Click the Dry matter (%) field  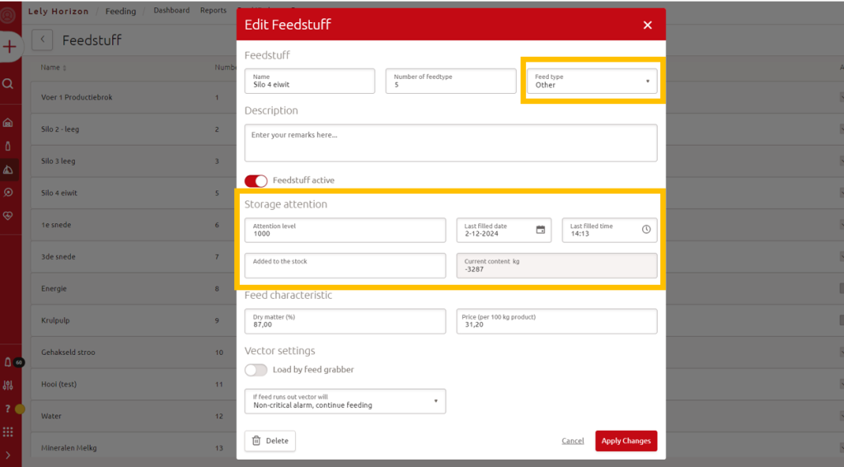click(345, 321)
